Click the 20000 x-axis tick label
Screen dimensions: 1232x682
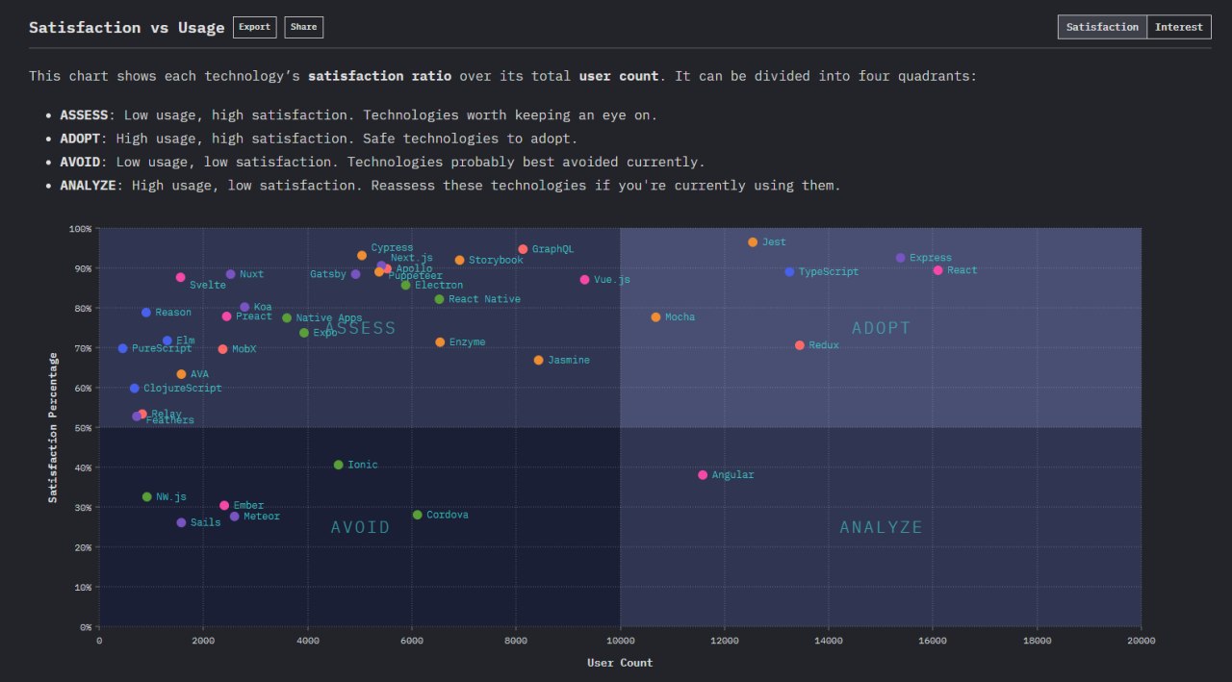click(x=1142, y=640)
